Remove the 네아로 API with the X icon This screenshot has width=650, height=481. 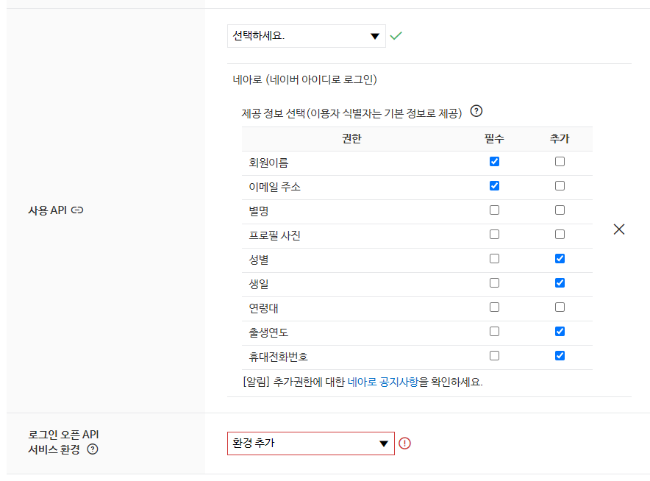(619, 229)
